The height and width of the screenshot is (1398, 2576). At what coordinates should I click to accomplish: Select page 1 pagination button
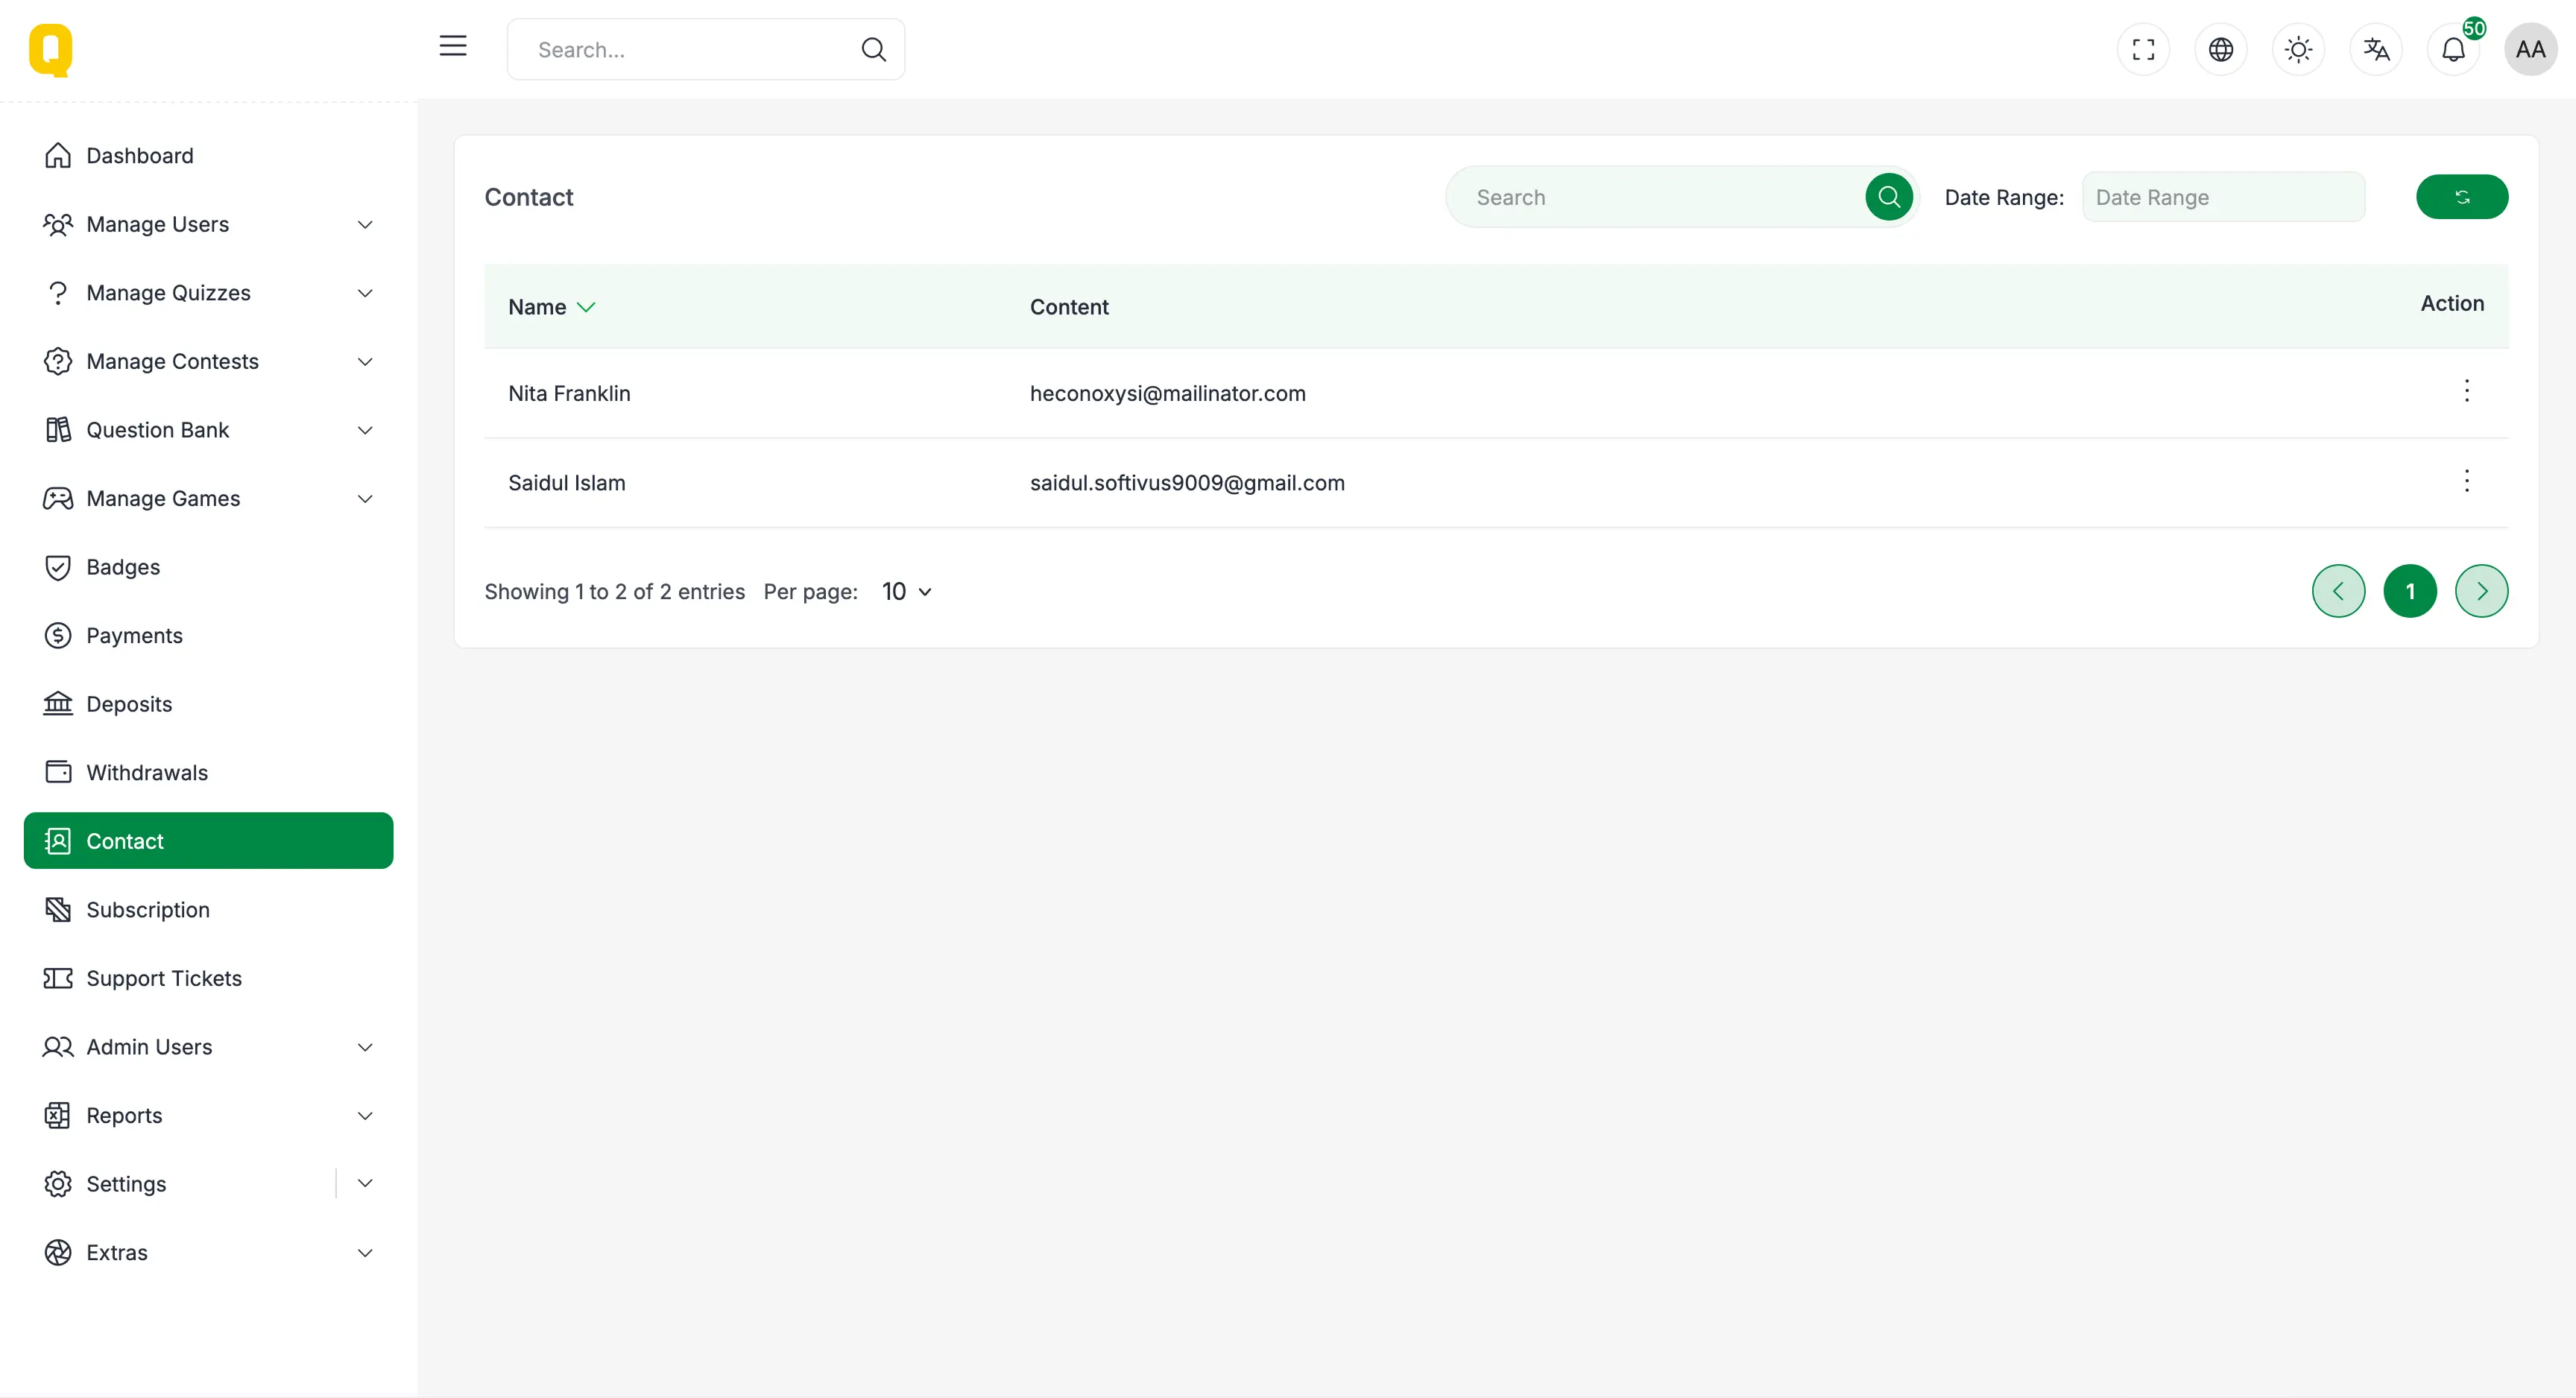pyautogui.click(x=2409, y=591)
